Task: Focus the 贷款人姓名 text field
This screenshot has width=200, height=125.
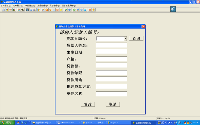Action: [x=112, y=45]
